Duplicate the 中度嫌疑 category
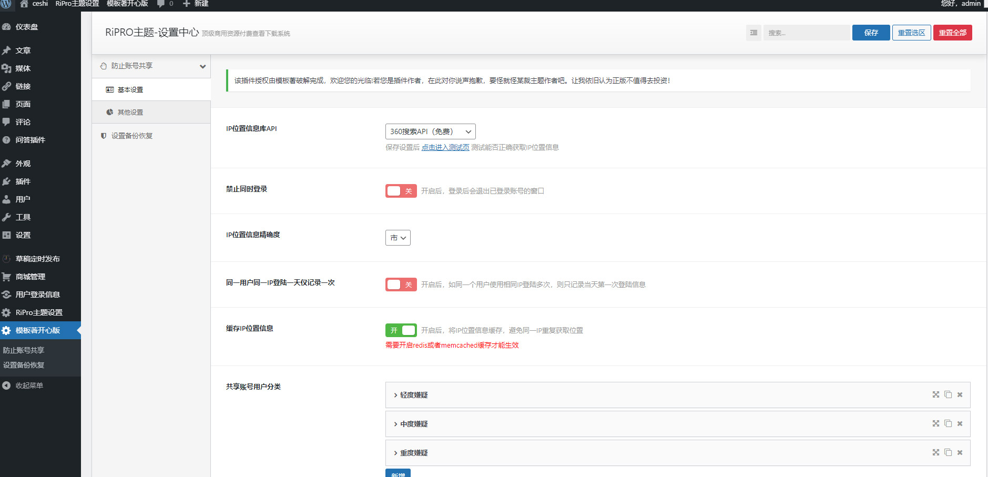This screenshot has height=477, width=988. pos(948,423)
